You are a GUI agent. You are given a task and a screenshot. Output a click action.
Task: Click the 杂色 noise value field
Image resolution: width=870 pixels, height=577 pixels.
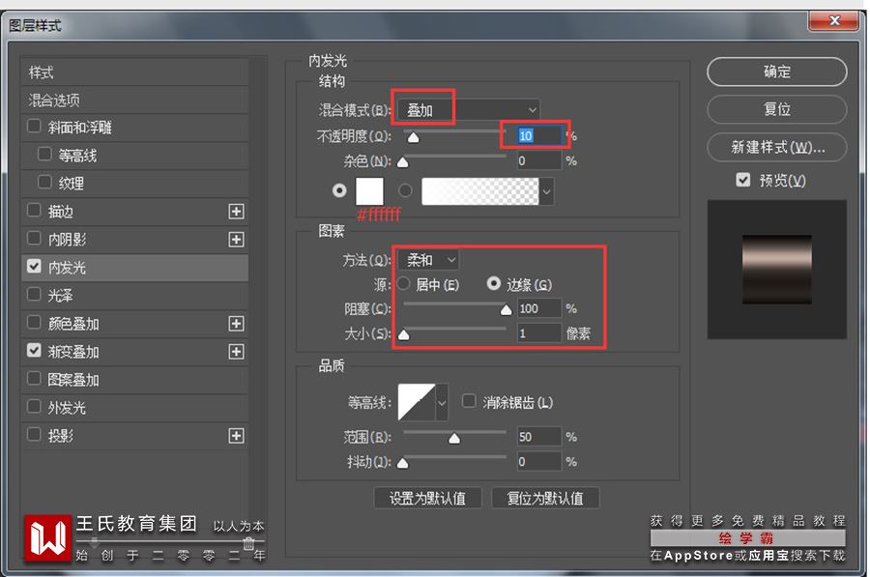[538, 160]
